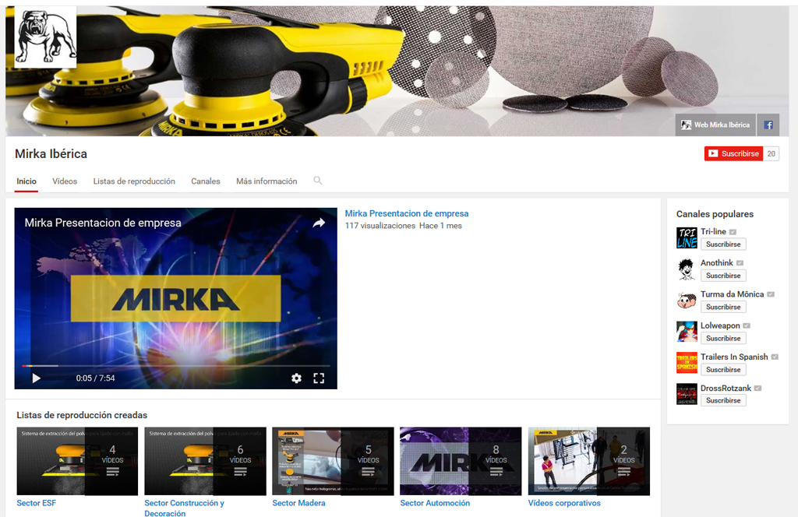This screenshot has width=798, height=517.
Task: Click the video time display 0:05 / 7:54
Action: [x=95, y=378]
